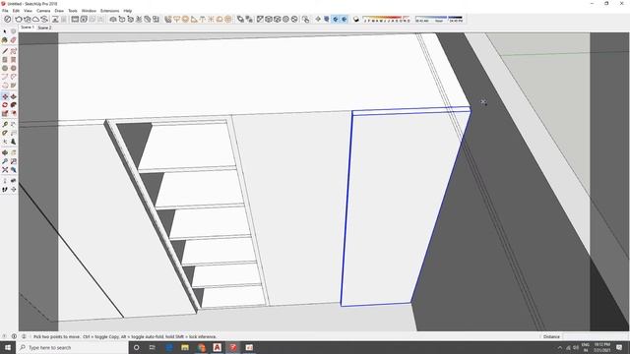Open the Tools menu
Image resolution: width=630 pixels, height=354 pixels.
click(73, 11)
